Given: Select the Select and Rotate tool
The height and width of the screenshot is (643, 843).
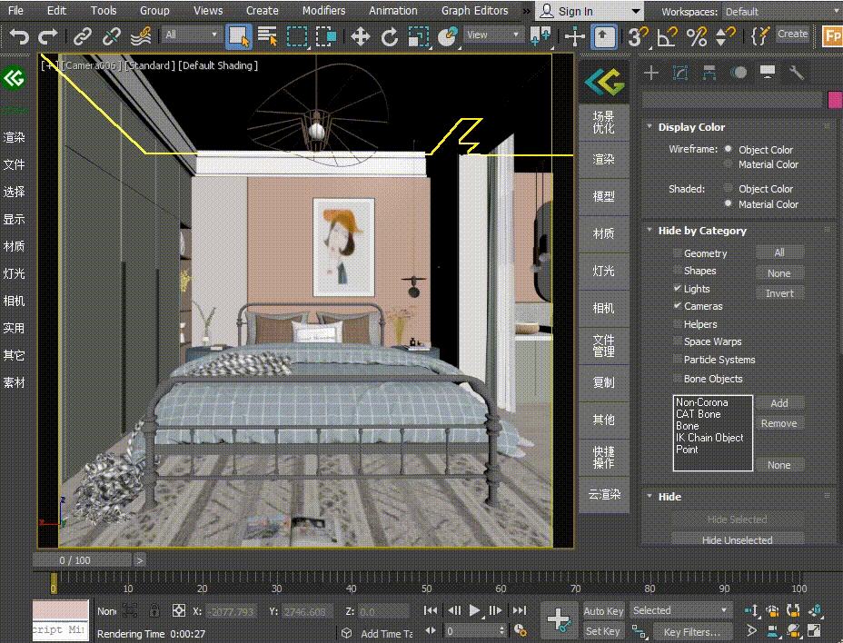Looking at the screenshot, I should (x=390, y=37).
